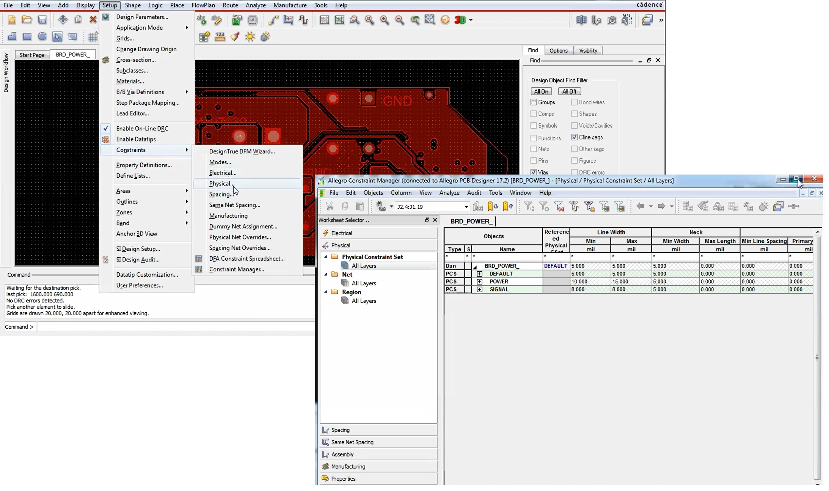The image size is (829, 491).
Task: Click the Constraint Manager vertical scrollbar
Action: 817,357
